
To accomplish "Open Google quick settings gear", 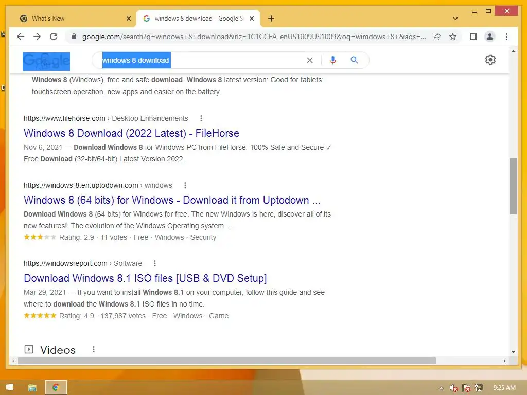I will [490, 60].
